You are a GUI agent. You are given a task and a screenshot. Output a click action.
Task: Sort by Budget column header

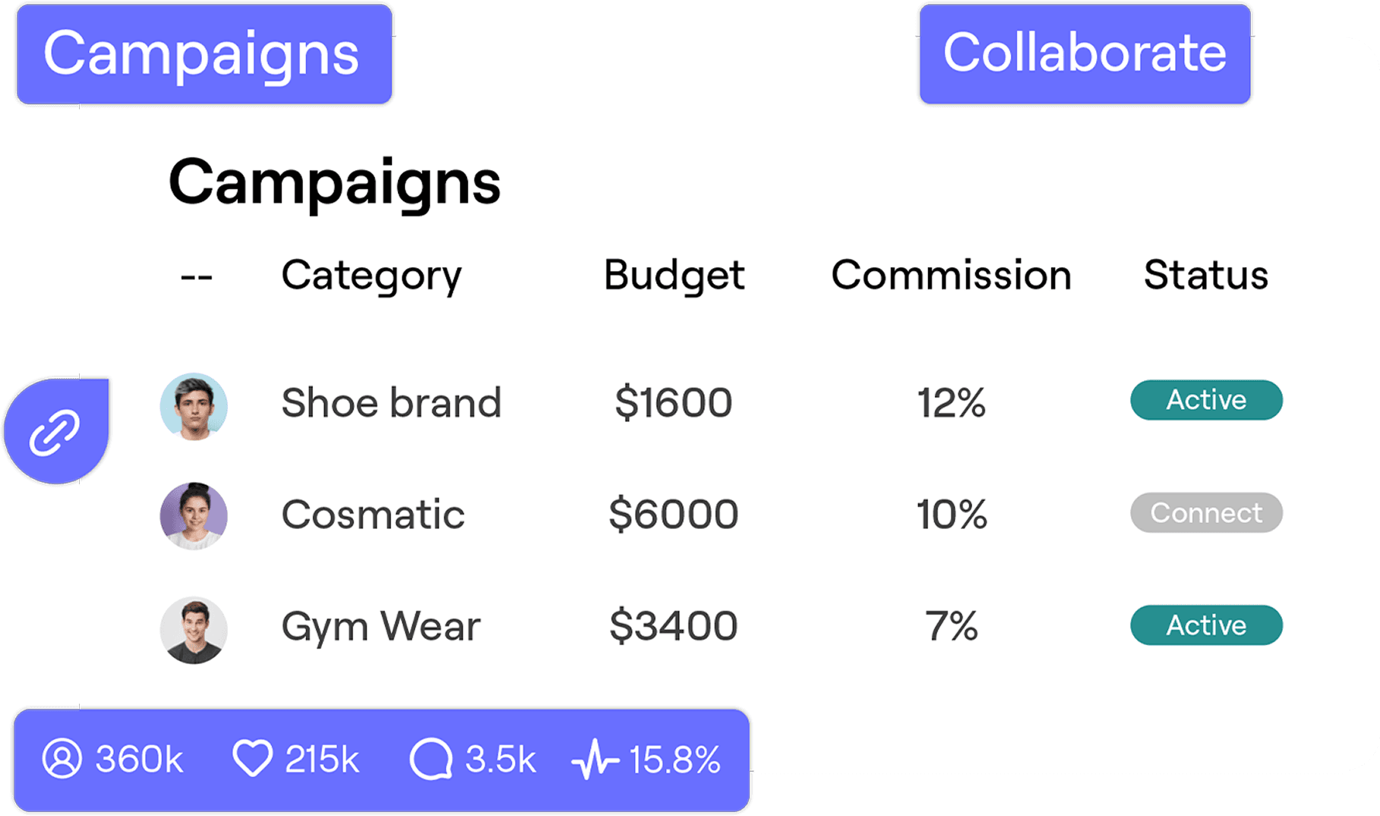click(x=674, y=276)
